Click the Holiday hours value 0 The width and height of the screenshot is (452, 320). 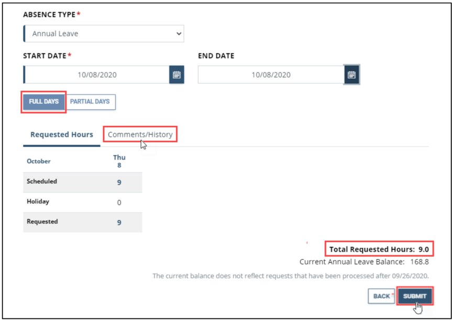pos(119,202)
